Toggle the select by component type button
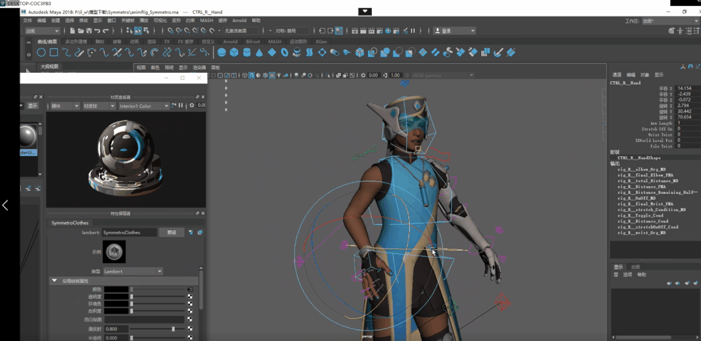 pyautogui.click(x=147, y=31)
